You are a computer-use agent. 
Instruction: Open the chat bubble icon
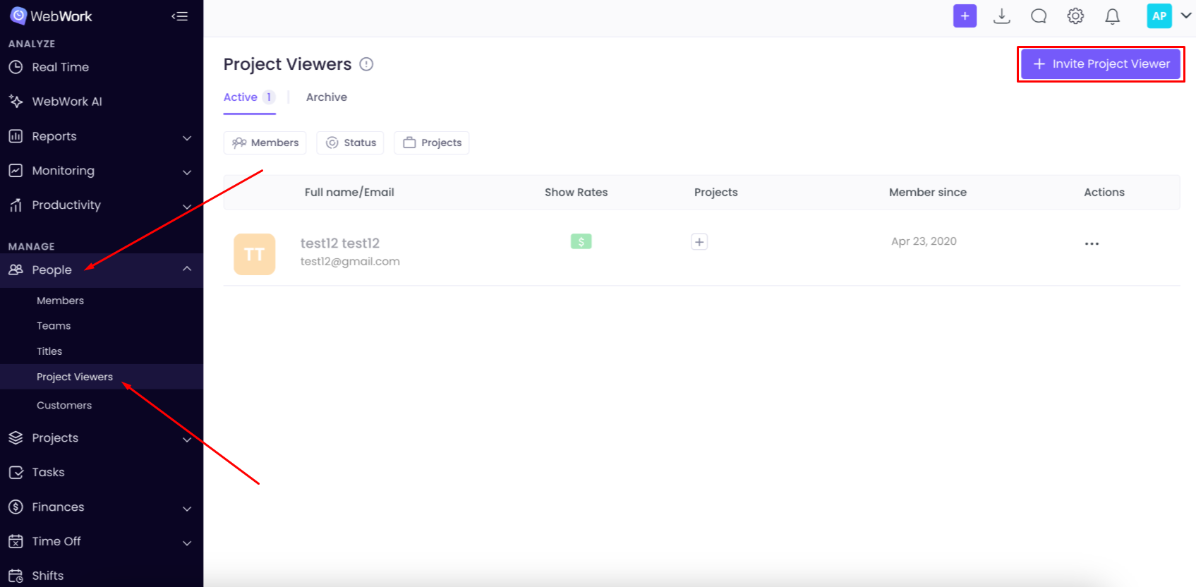pos(1038,16)
